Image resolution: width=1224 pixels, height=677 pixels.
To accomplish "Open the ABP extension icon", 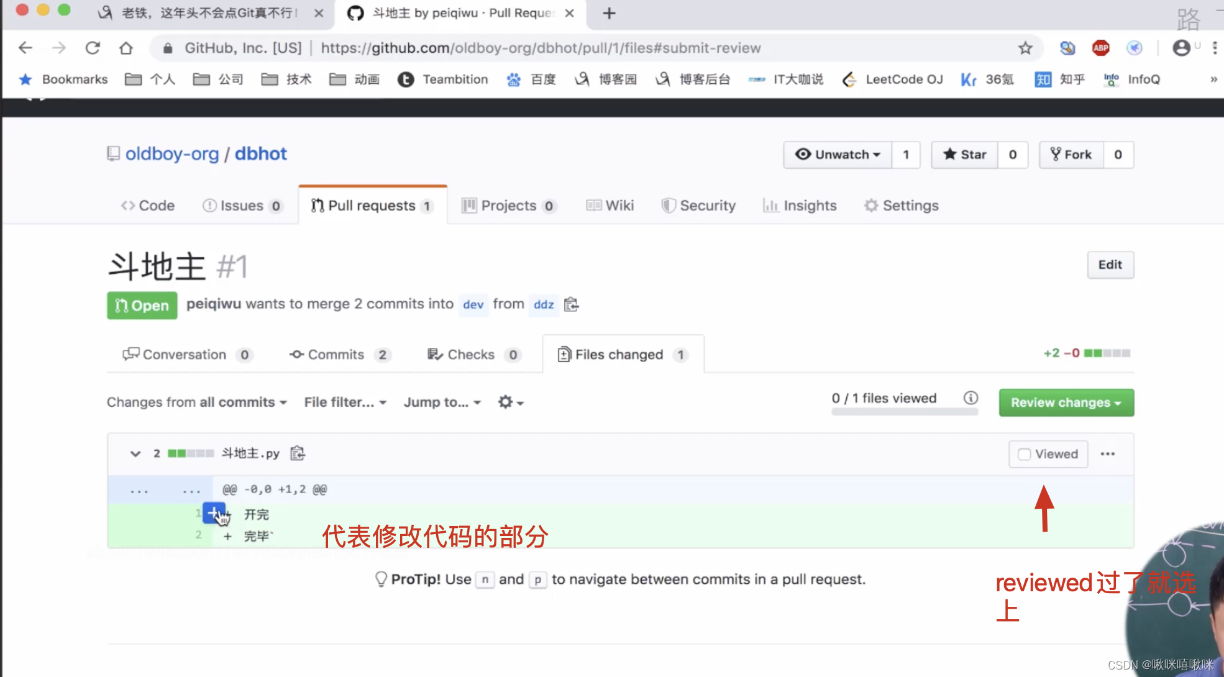I will tap(1100, 48).
